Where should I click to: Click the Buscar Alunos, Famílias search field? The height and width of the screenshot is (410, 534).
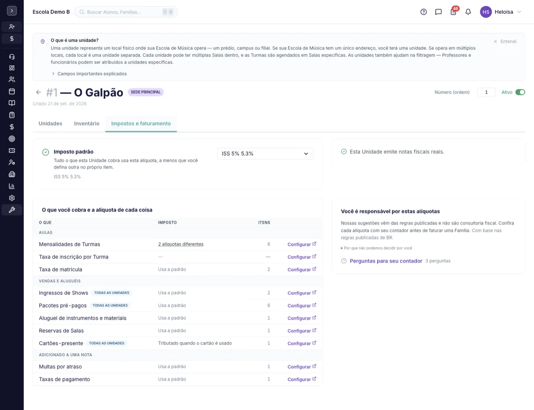click(126, 12)
